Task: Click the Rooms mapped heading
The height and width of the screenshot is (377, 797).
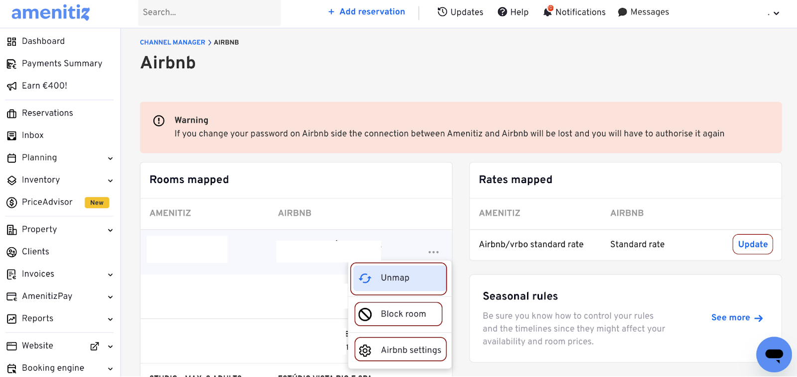Action: point(189,180)
